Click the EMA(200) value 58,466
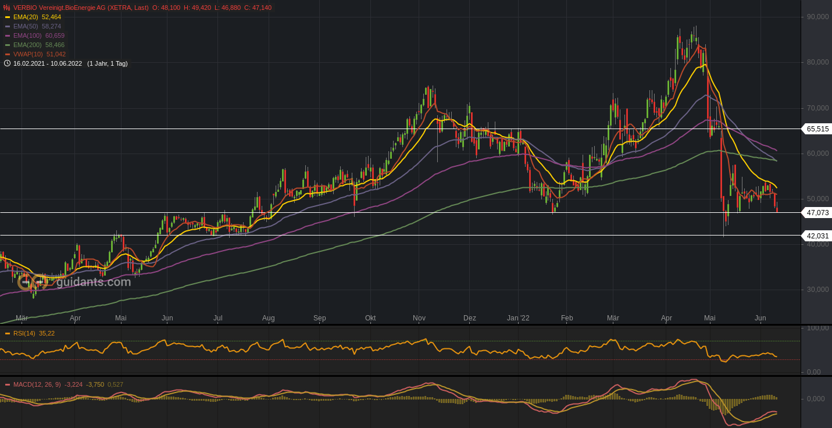This screenshot has height=428, width=832. [55, 45]
